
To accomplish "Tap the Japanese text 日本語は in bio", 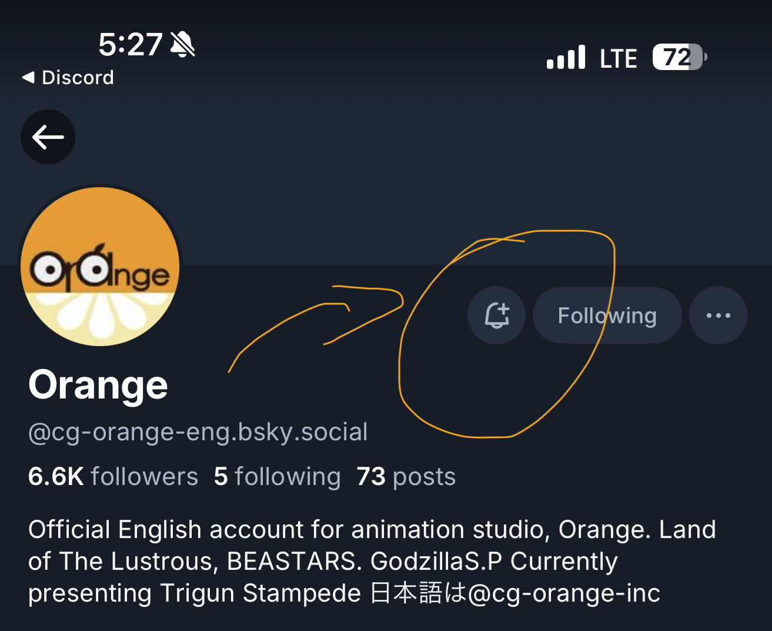I will (x=419, y=593).
